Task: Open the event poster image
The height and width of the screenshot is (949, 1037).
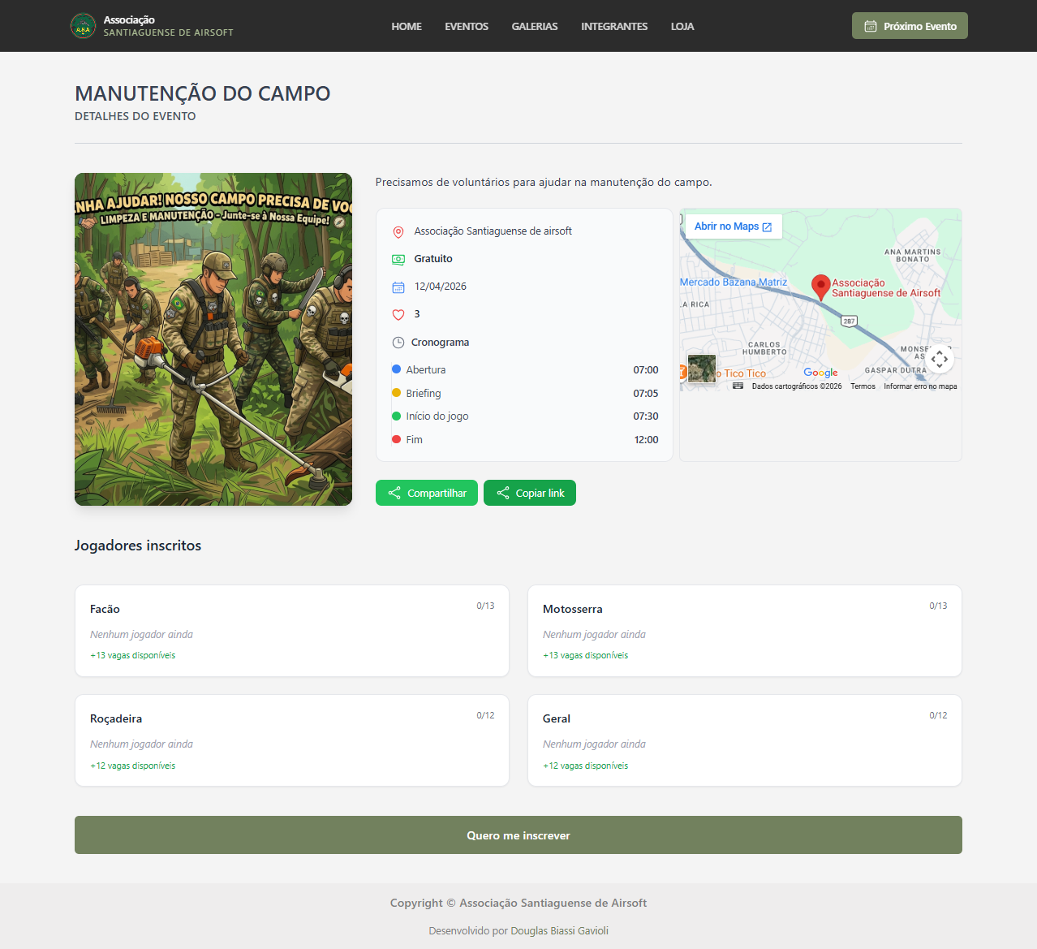Action: click(x=213, y=339)
